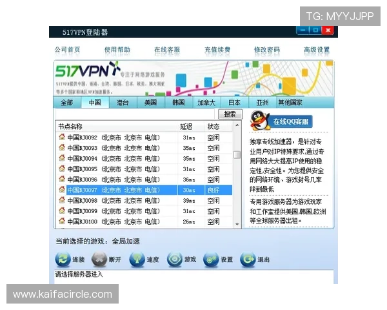Screen dimensions: 387x310
Task: Select node 中国BJ0095 row
Action: tap(144, 169)
